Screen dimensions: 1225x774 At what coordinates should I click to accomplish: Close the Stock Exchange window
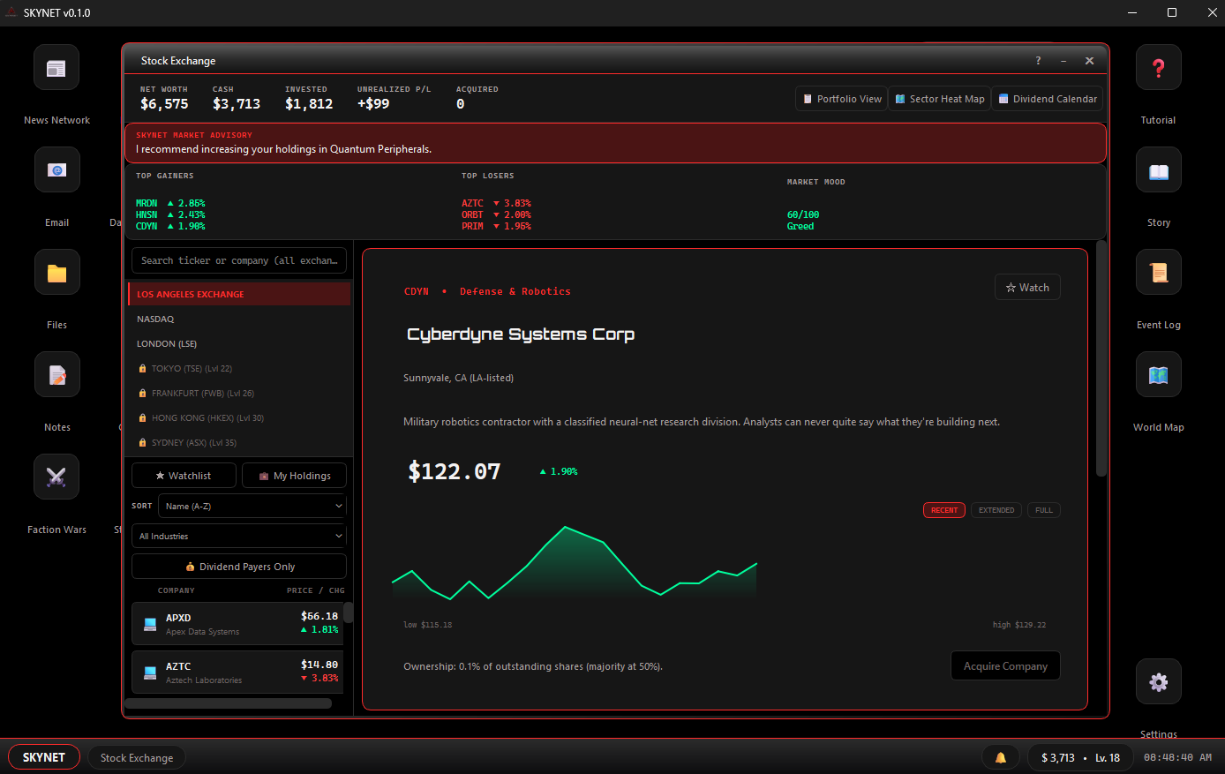click(x=1089, y=61)
